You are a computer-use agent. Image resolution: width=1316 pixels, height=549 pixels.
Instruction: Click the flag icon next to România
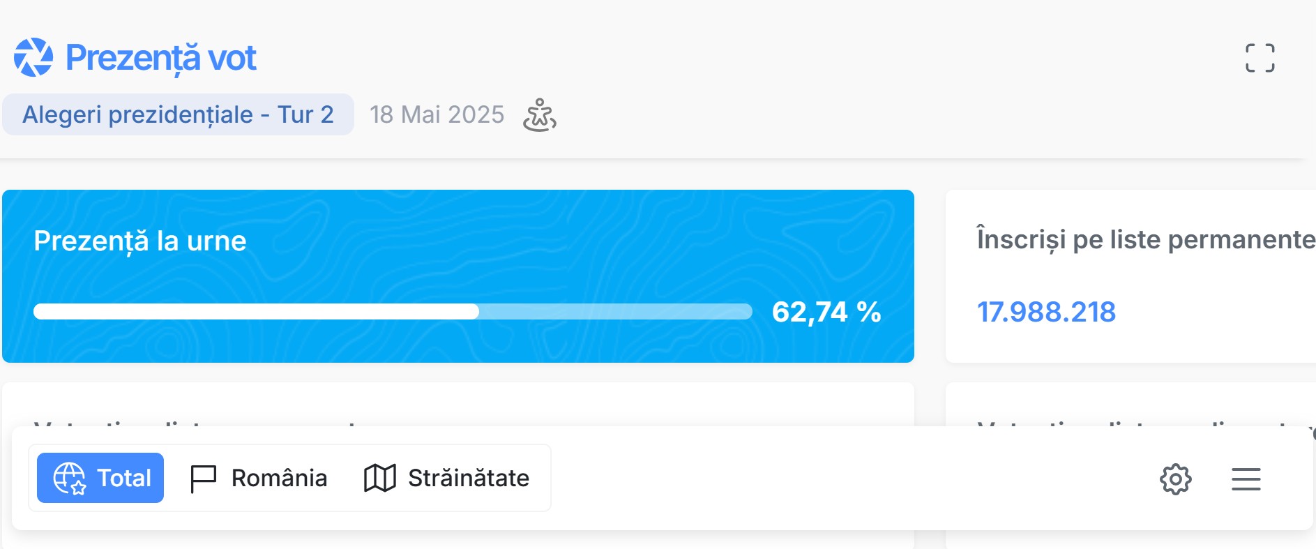tap(203, 479)
